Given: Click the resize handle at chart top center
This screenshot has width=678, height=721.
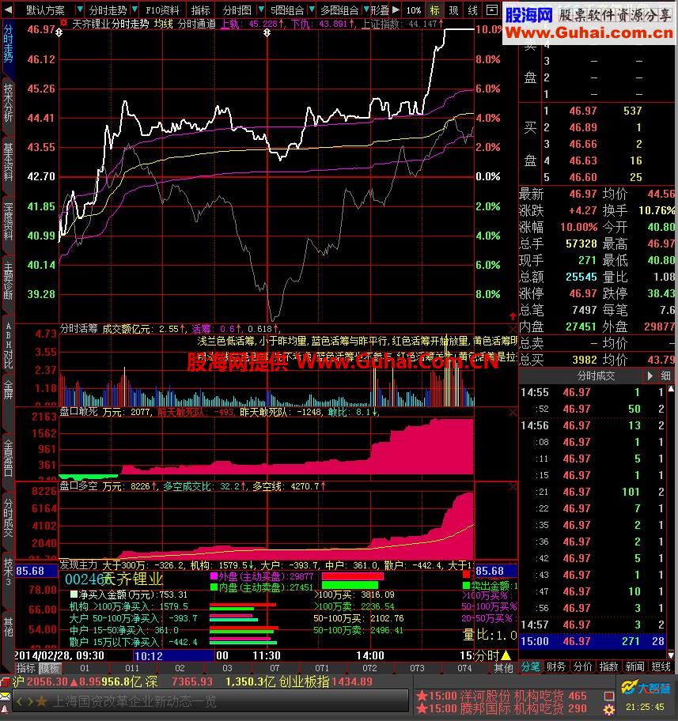Looking at the screenshot, I should click(267, 32).
